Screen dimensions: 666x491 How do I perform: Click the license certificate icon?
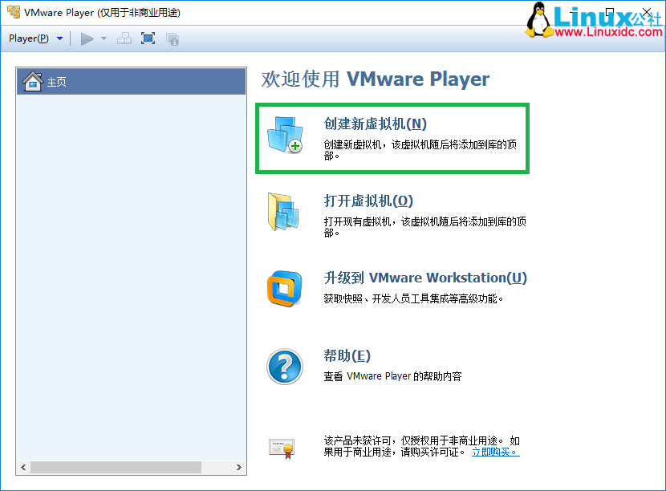pyautogui.click(x=282, y=448)
